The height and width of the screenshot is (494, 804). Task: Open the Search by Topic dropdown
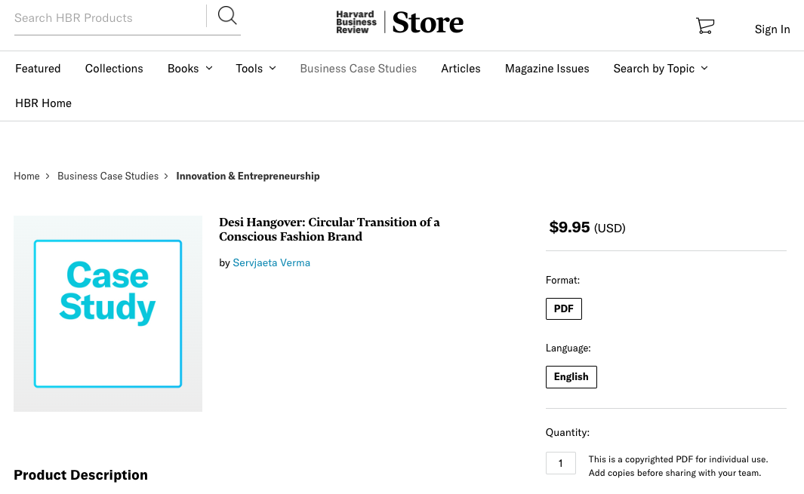661,69
